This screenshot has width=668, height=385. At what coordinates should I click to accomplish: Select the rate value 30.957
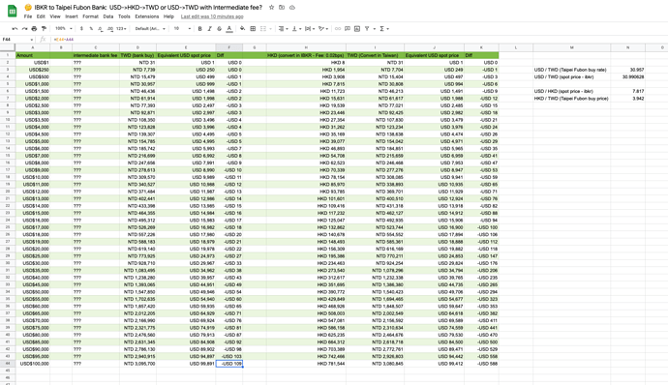pos(627,70)
